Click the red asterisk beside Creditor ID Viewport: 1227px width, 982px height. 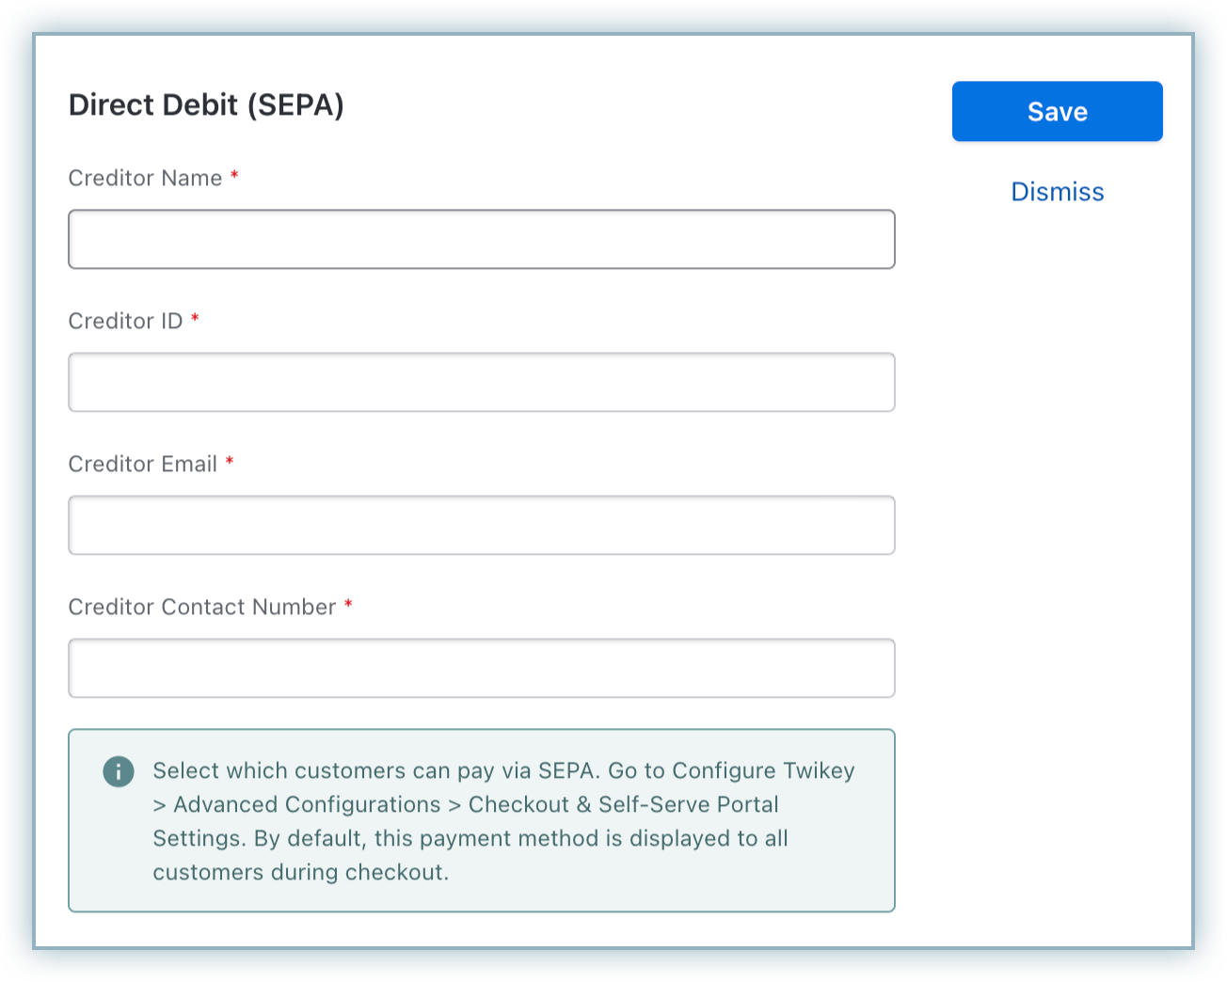[195, 320]
